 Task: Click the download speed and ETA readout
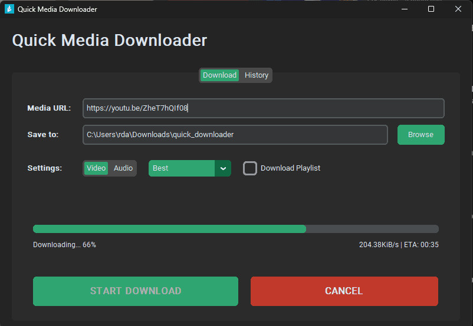399,245
